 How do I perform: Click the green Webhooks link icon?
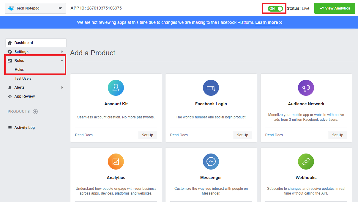(x=306, y=162)
